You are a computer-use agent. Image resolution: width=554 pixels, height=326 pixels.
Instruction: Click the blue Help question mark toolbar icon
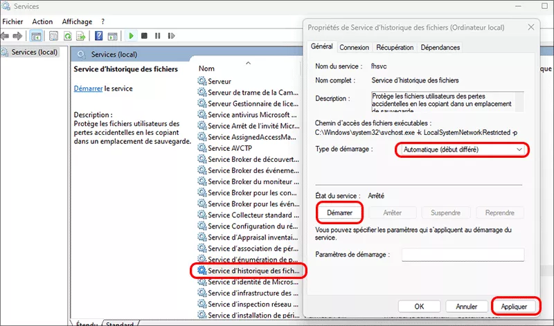click(x=99, y=36)
